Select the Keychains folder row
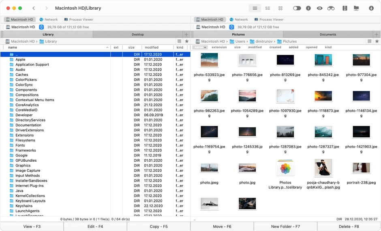This screenshot has width=381, height=231. click(x=95, y=206)
